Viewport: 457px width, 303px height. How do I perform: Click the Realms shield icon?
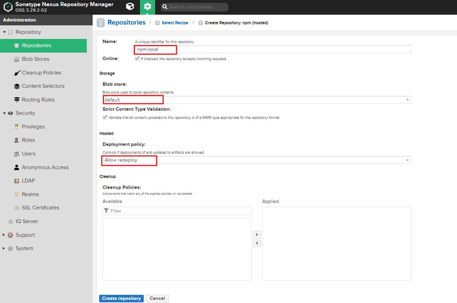[x=16, y=195]
